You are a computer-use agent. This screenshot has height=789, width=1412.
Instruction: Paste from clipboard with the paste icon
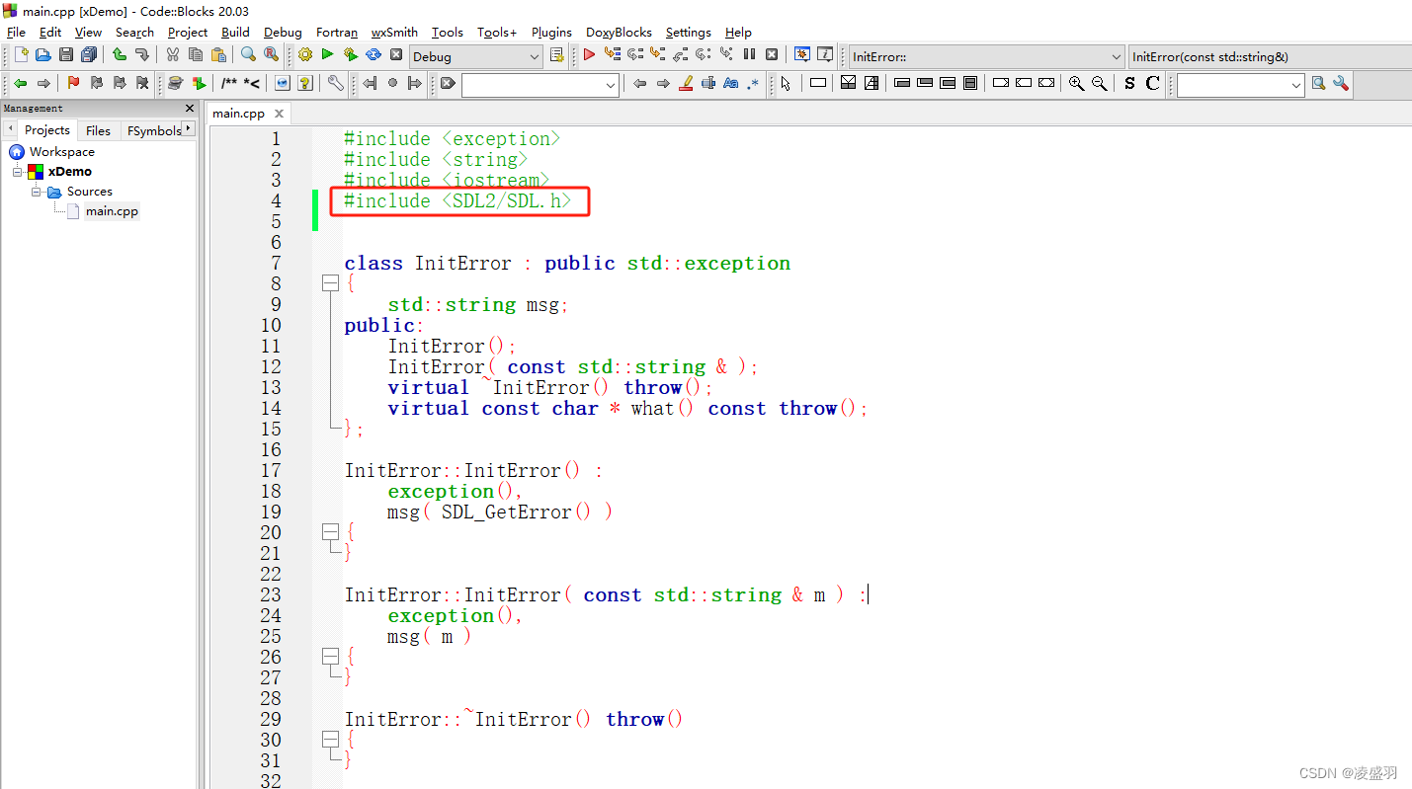pos(218,55)
